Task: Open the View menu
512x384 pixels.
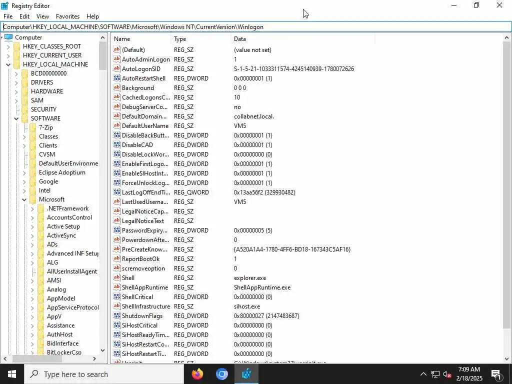Action: [42, 16]
